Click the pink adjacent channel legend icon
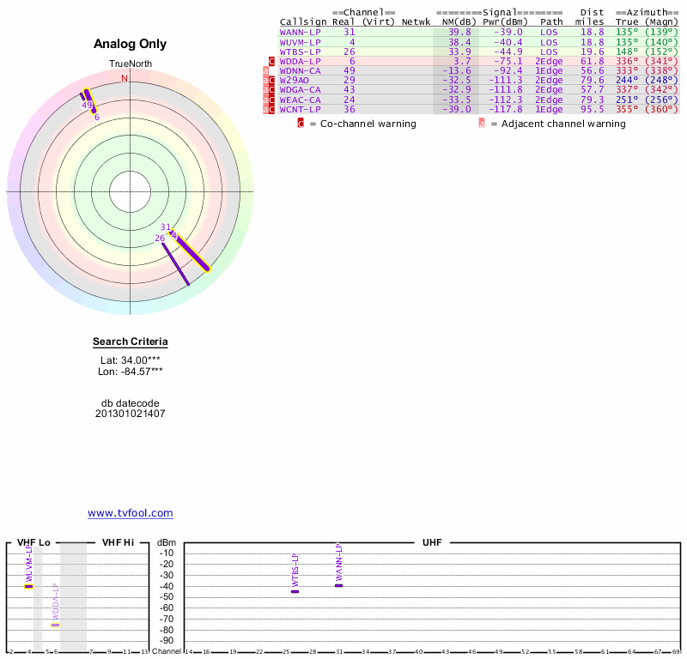687x659 pixels. (482, 124)
